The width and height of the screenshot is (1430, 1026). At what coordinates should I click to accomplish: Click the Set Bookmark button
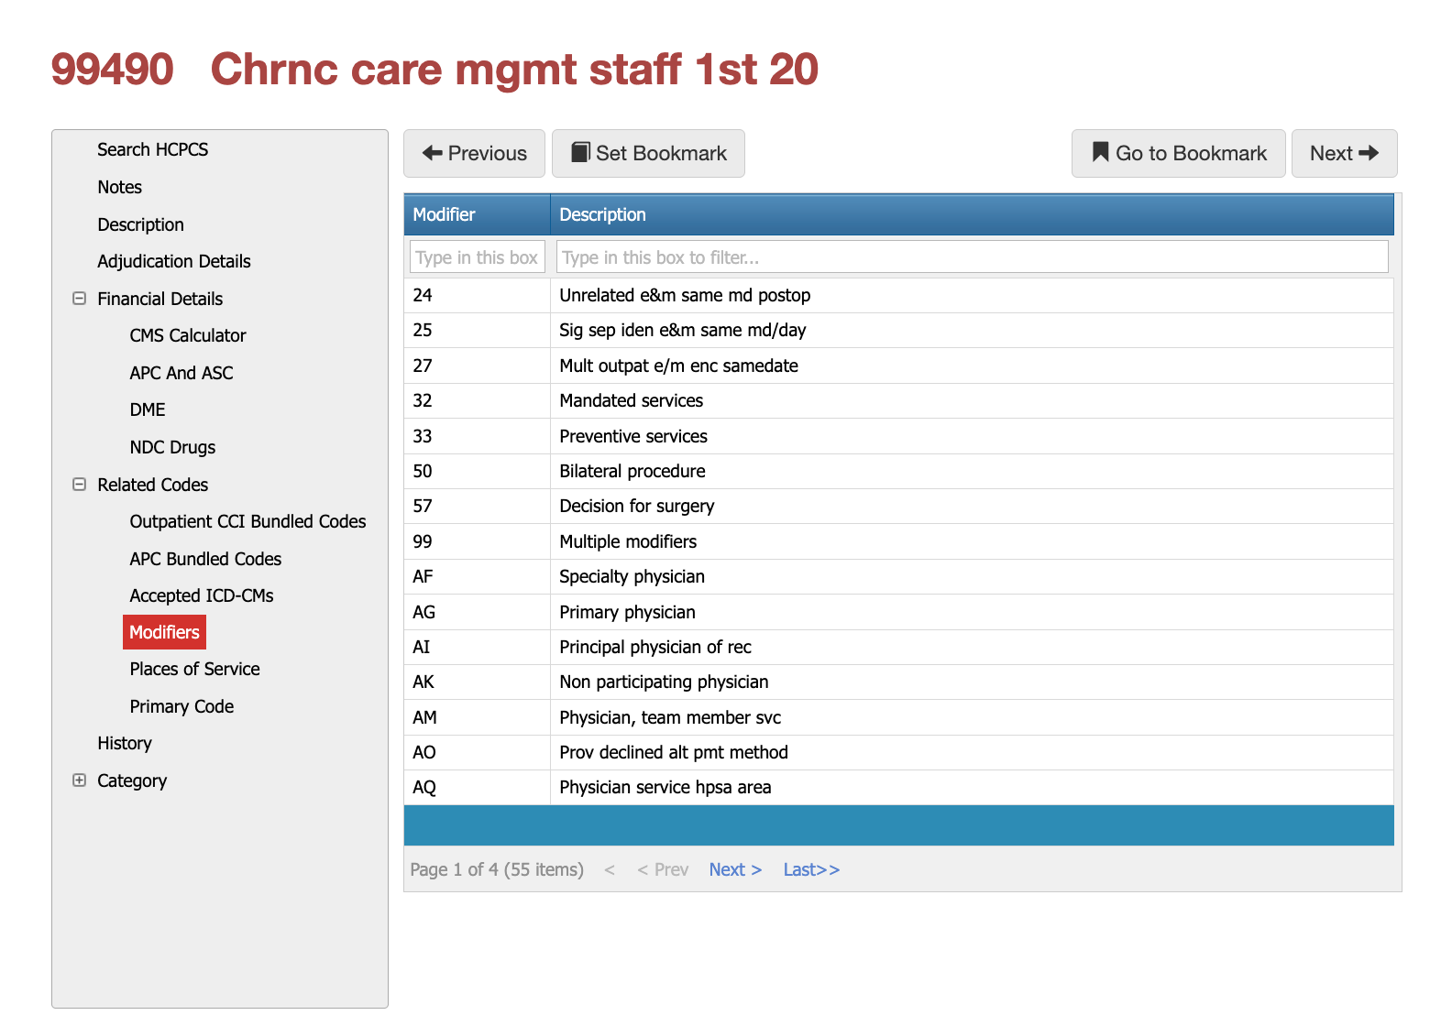[x=648, y=153]
